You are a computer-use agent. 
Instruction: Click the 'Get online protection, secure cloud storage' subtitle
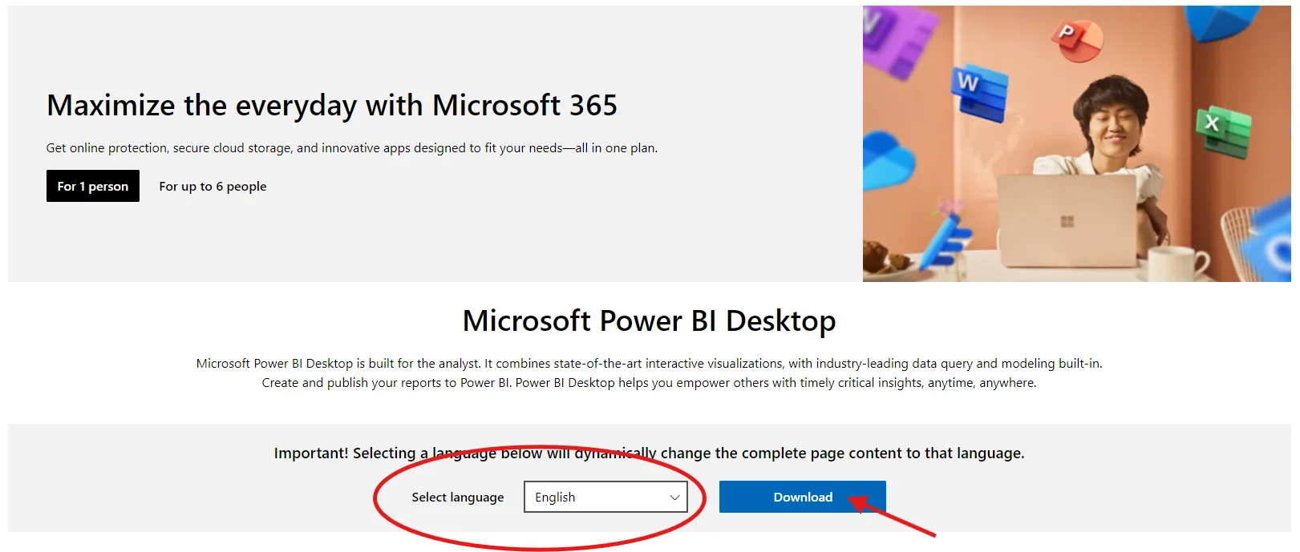[352, 148]
